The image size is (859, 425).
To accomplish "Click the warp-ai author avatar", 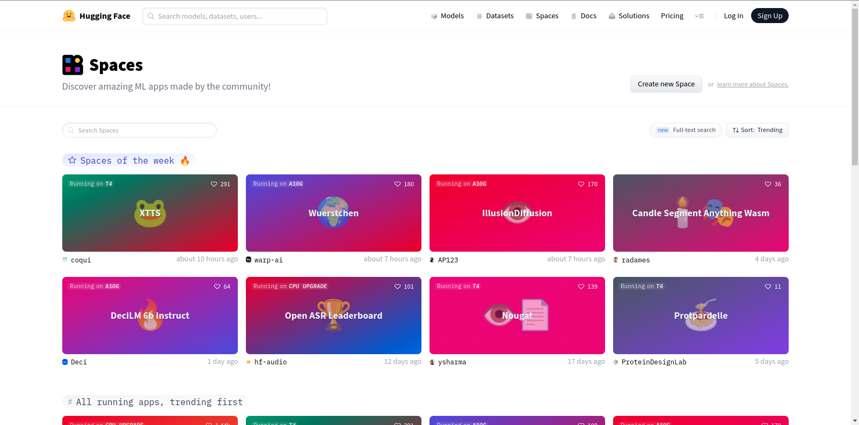I will [x=249, y=260].
